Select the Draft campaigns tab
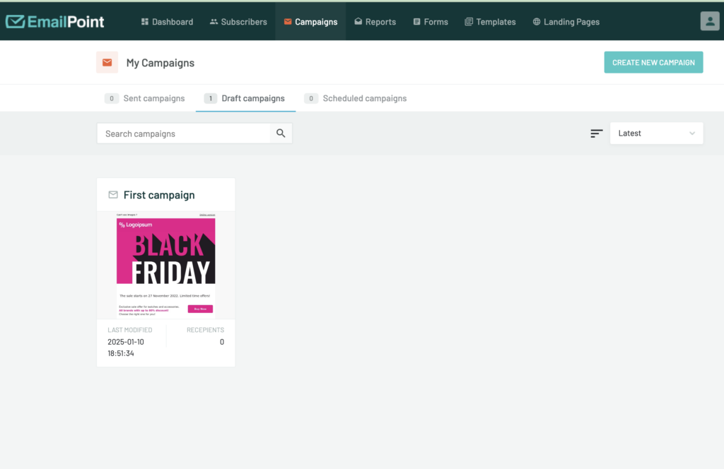The width and height of the screenshot is (724, 469). point(245,98)
